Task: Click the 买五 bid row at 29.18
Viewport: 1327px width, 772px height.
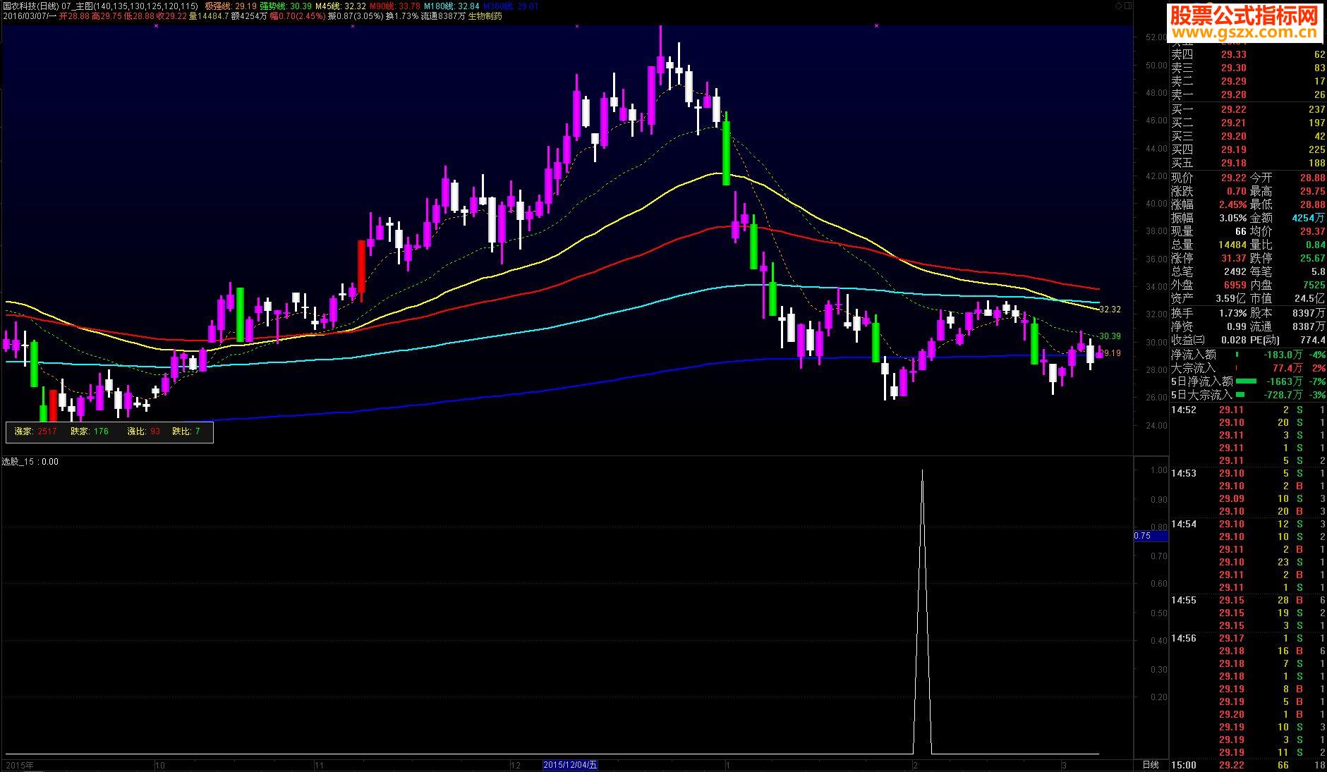Action: pos(1248,163)
